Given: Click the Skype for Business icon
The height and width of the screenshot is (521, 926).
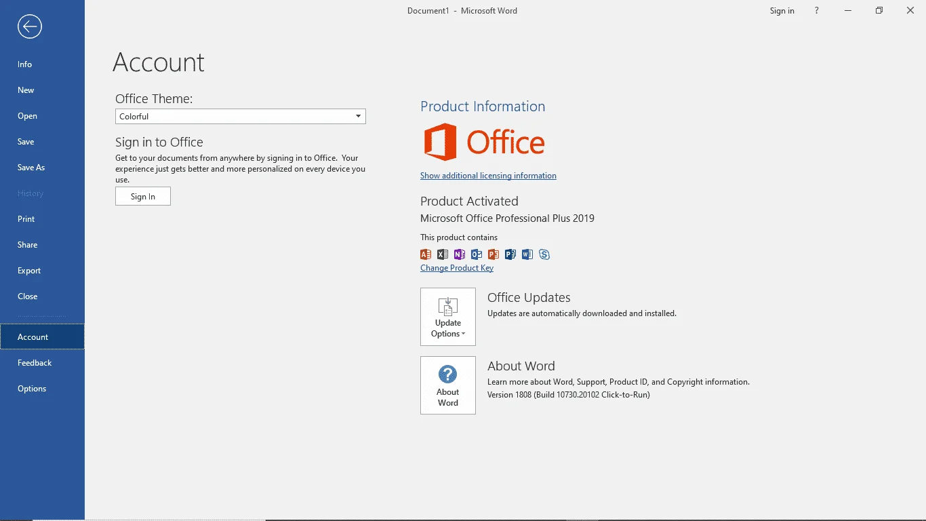Looking at the screenshot, I should (x=544, y=254).
